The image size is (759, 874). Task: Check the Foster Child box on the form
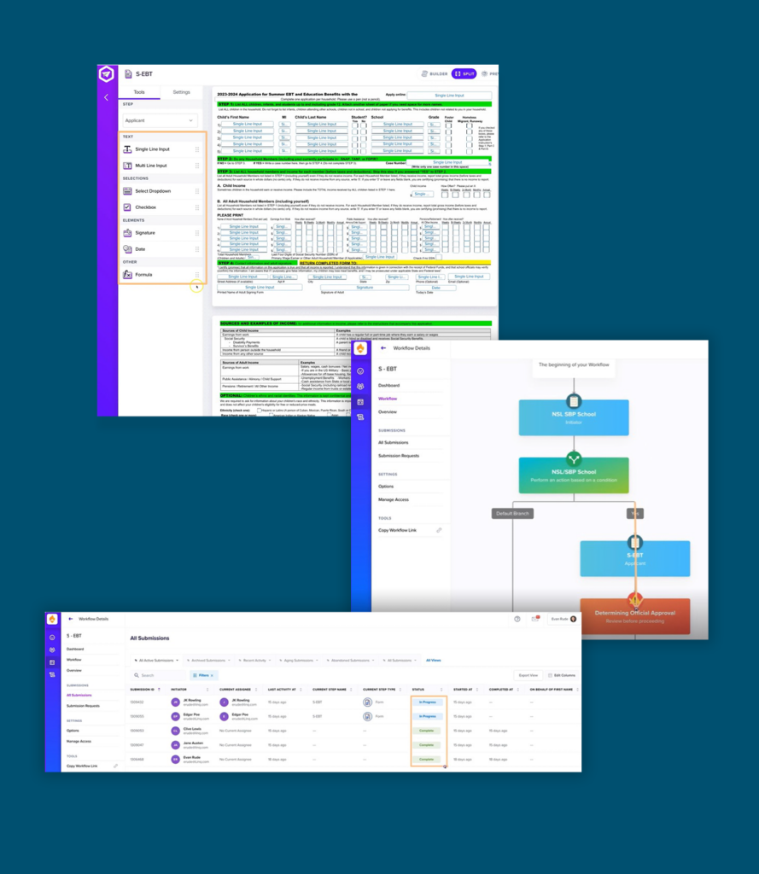tap(447, 124)
